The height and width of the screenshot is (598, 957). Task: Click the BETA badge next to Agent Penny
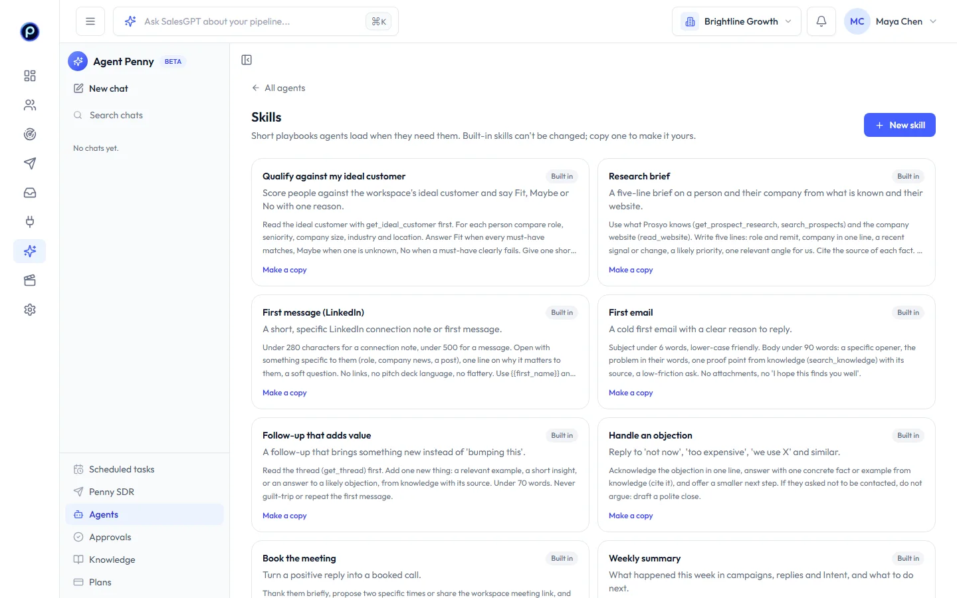pyautogui.click(x=173, y=62)
